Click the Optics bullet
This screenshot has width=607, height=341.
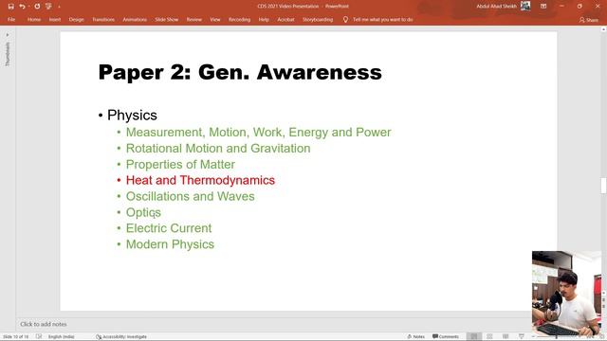click(x=143, y=212)
